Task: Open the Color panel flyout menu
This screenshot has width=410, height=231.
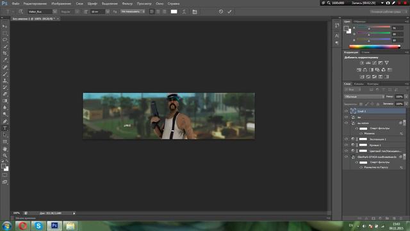Action: pos(407,21)
